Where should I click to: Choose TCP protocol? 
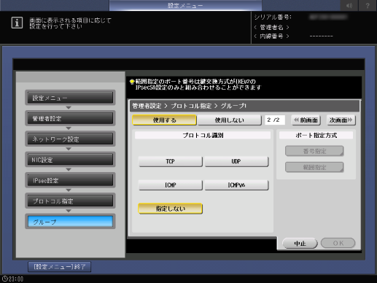coord(170,161)
